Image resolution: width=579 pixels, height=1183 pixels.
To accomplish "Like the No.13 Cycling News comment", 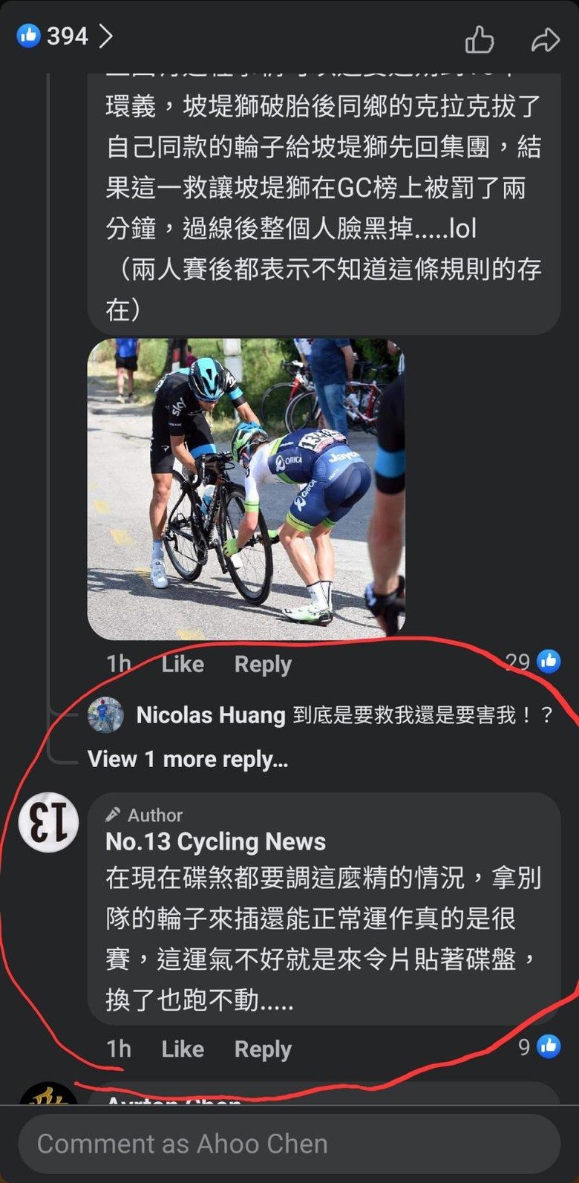I will point(183,1049).
